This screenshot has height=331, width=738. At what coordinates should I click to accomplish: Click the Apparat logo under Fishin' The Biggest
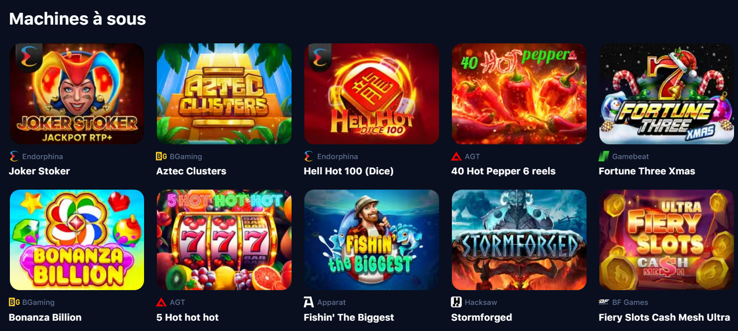click(x=309, y=302)
